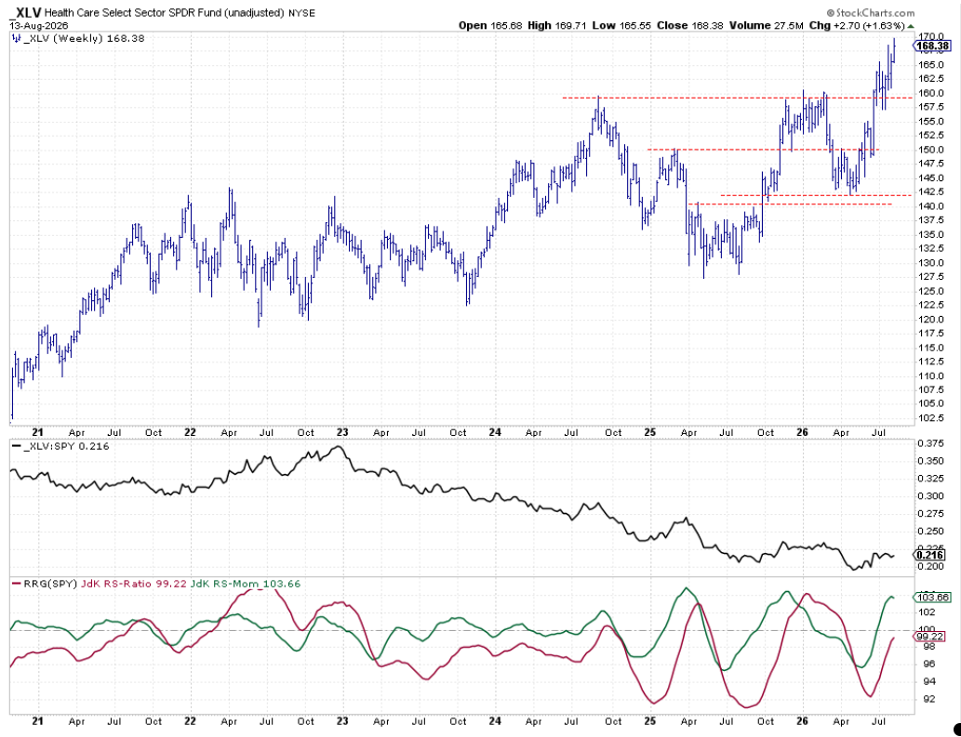Click the 'NYSE' exchange label
This screenshot has width=961, height=737.
point(300,13)
